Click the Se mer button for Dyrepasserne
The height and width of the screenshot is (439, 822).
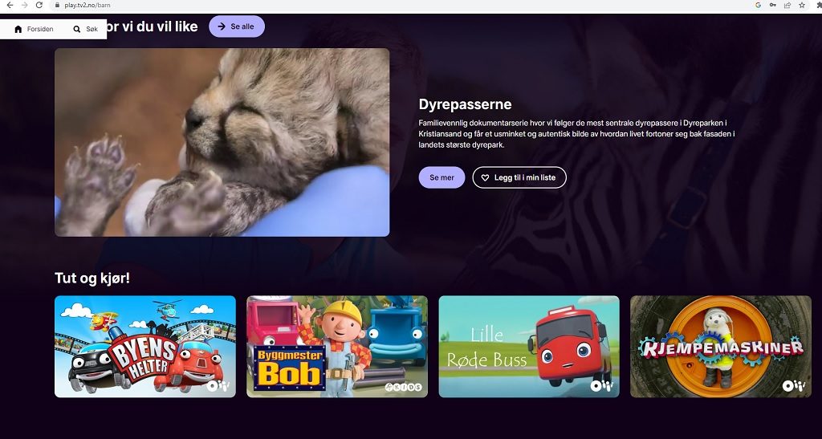pos(442,177)
